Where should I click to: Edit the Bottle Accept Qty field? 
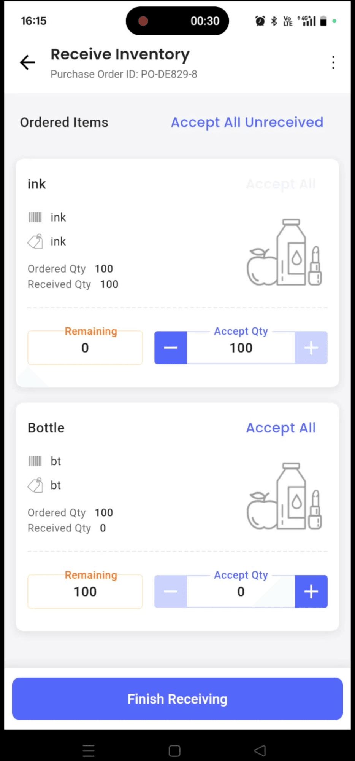[241, 592]
